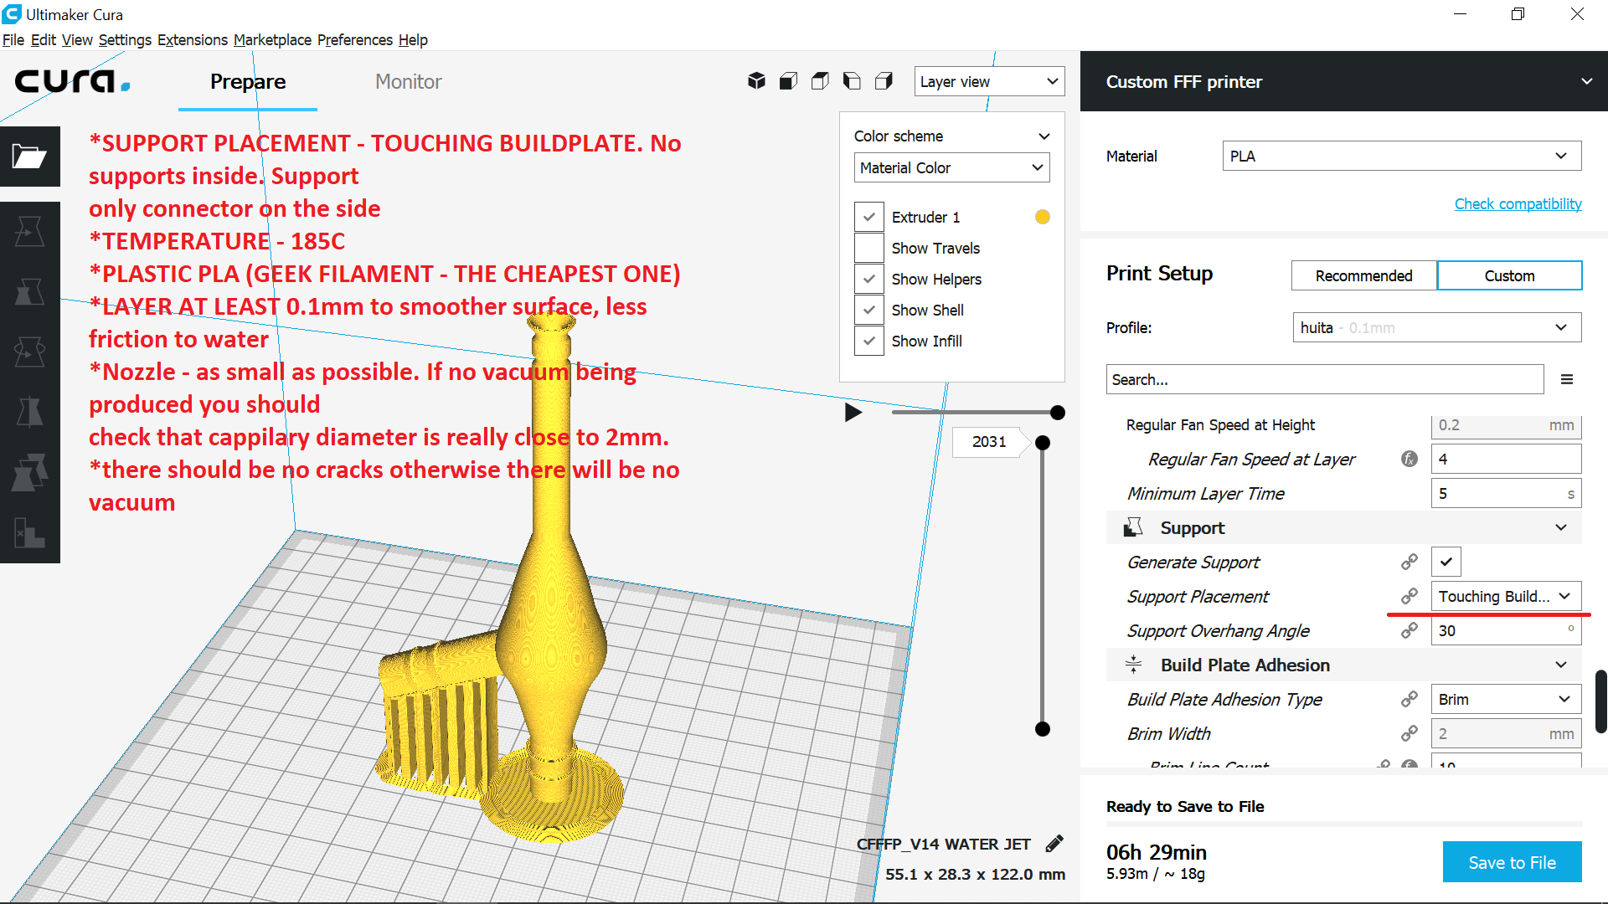Open the Check compatibility link
The width and height of the screenshot is (1608, 904).
coord(1518,203)
